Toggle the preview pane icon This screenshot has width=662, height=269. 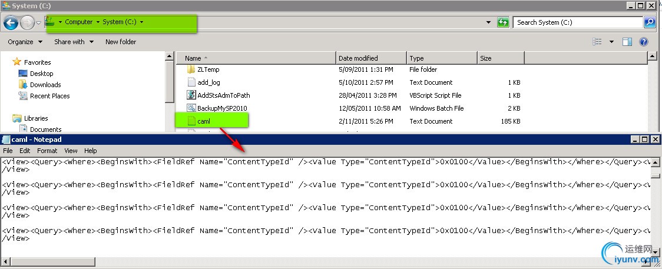[x=627, y=42]
